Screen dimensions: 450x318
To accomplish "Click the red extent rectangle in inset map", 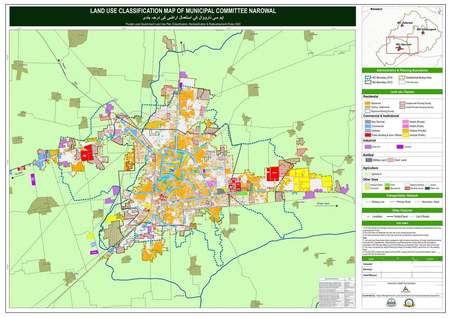I will point(402,45).
